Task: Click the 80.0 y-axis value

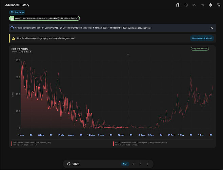Action: pos(18,61)
